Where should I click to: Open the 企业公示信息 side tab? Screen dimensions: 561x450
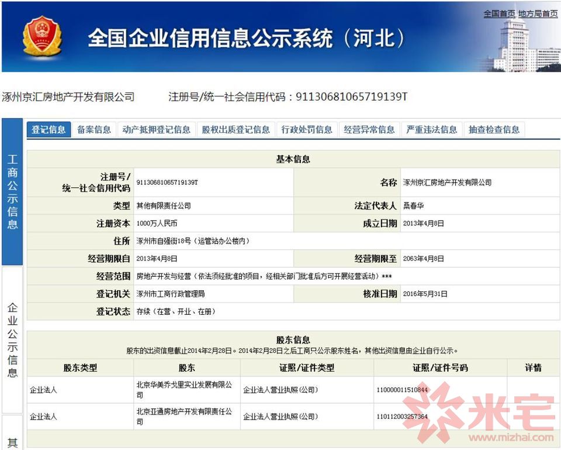click(x=12, y=339)
